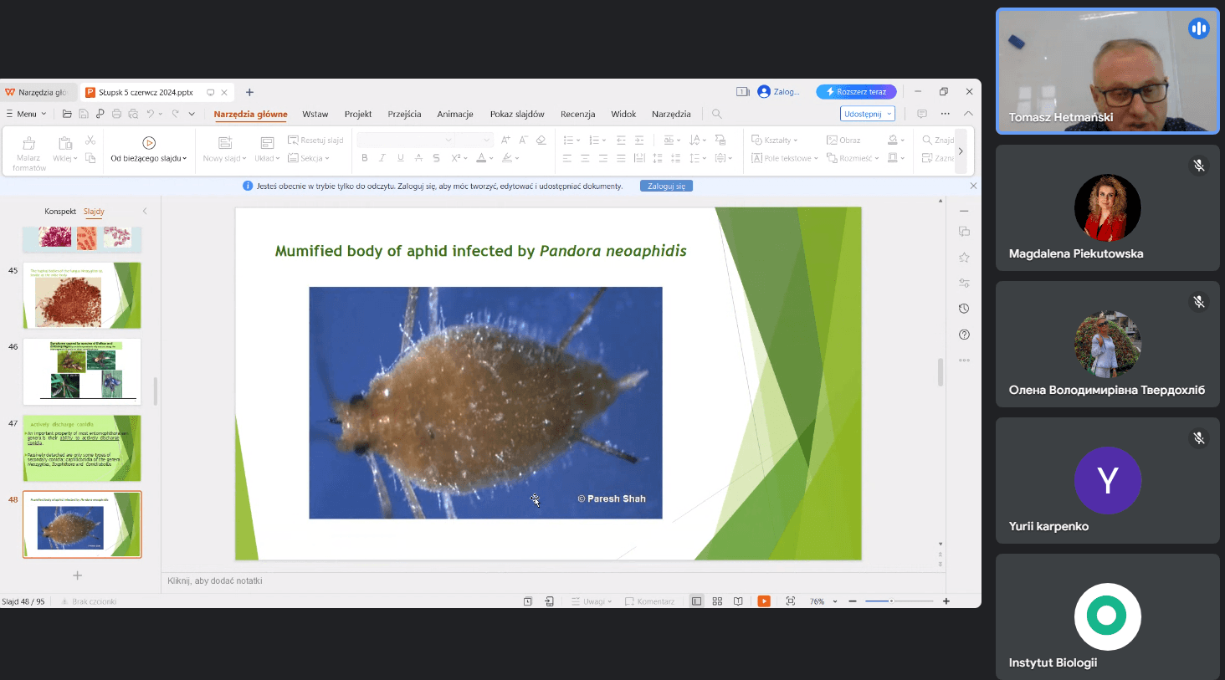Screen dimensions: 1225x680
Task: Select slide 47 thumbnail
Action: tap(82, 447)
